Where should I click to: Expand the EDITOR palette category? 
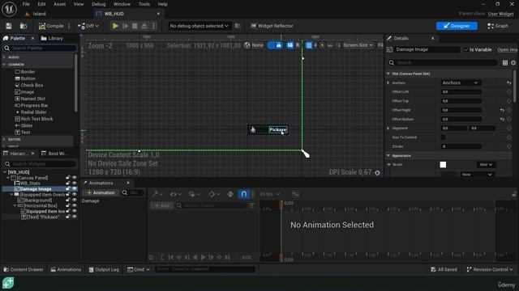coord(4,139)
